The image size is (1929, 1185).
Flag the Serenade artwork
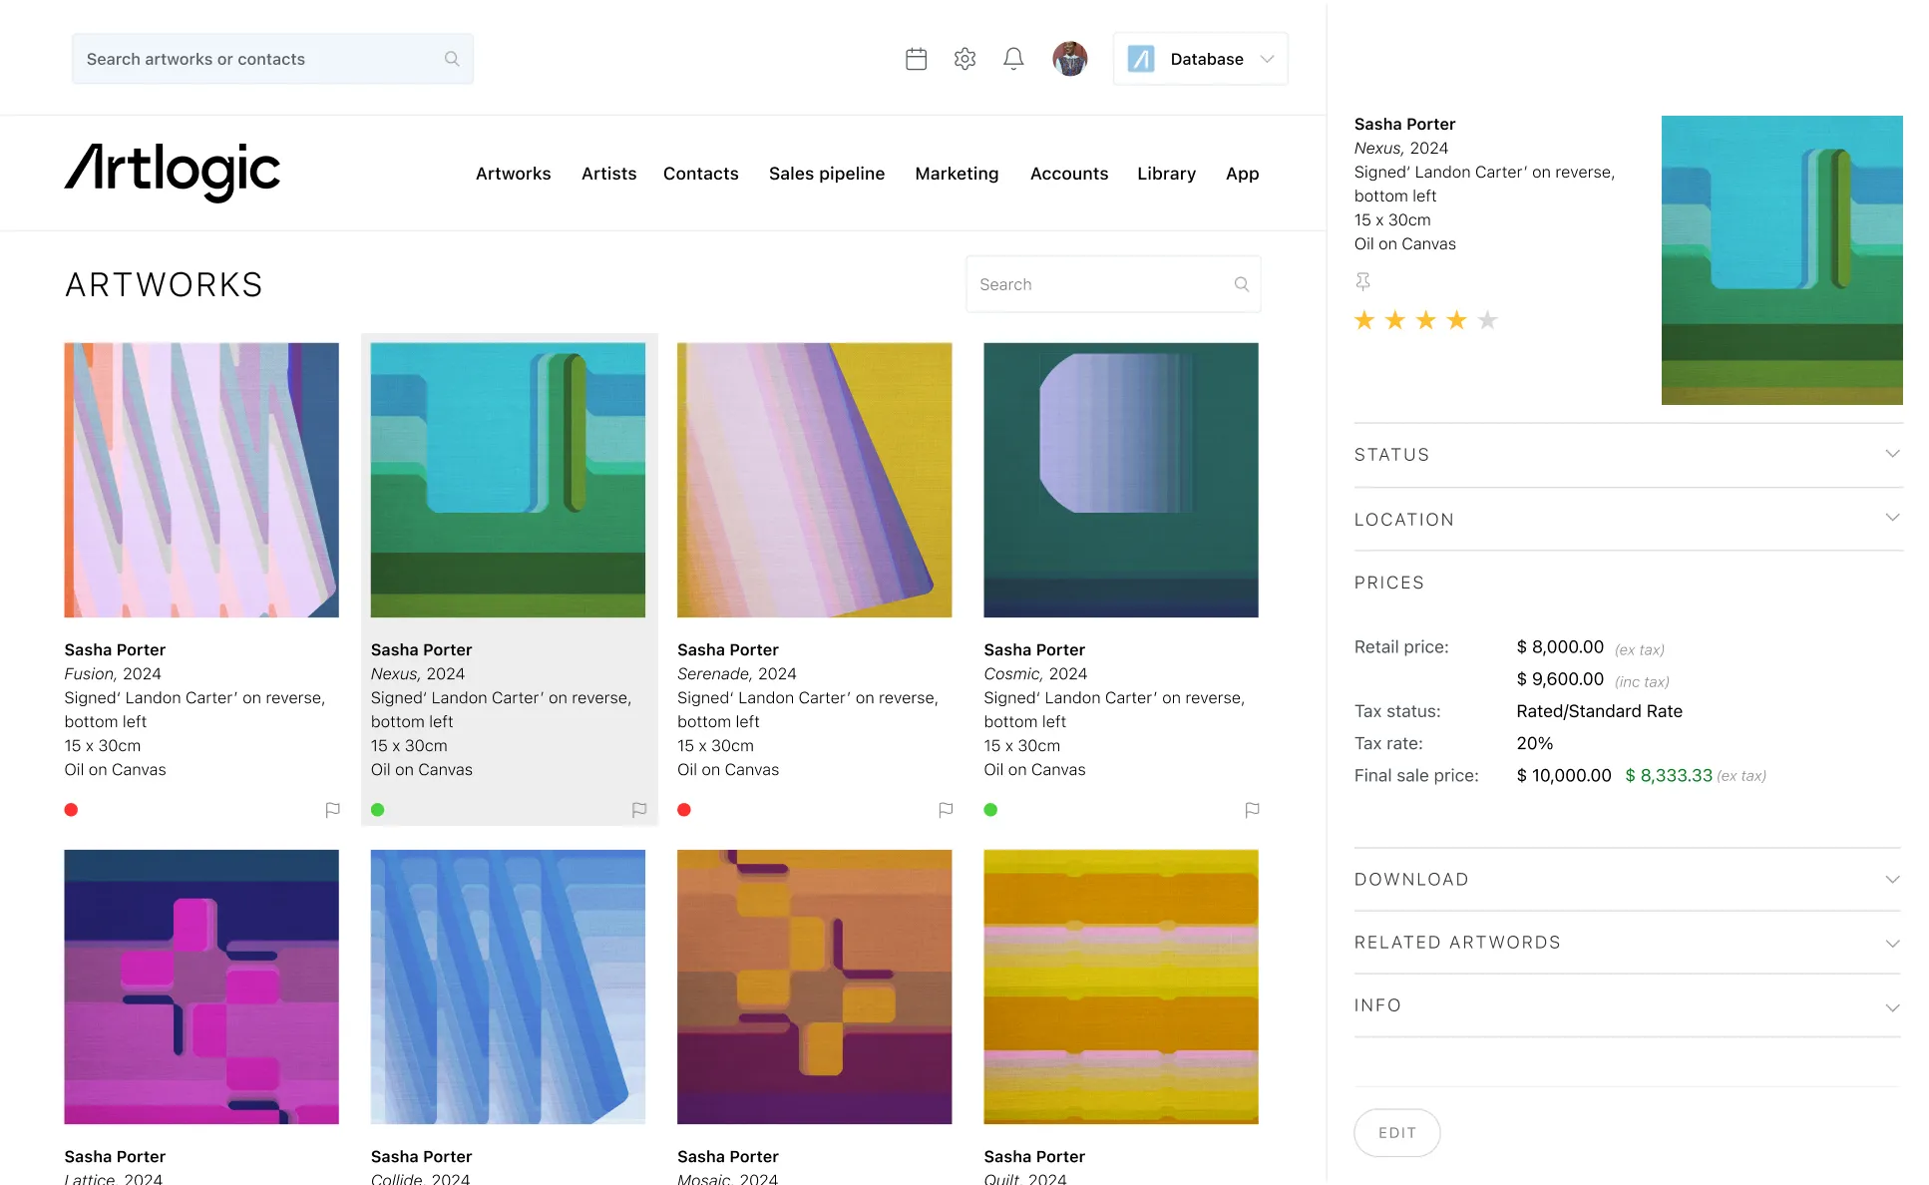(946, 810)
